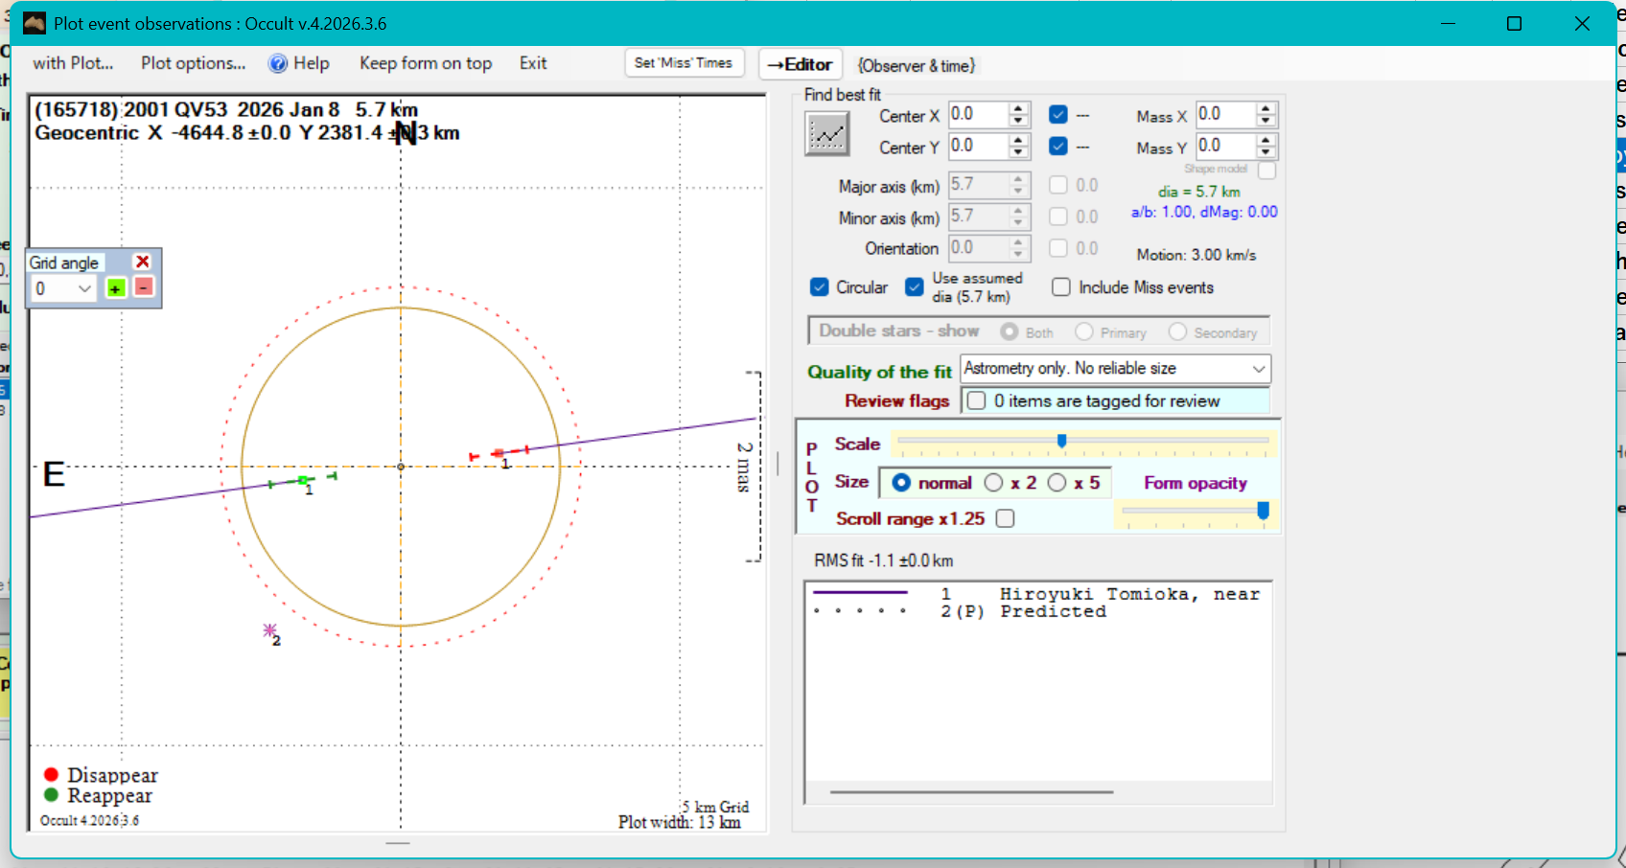The height and width of the screenshot is (868, 1626).
Task: Increase Mass X with up spinner arrow
Action: tap(1266, 108)
